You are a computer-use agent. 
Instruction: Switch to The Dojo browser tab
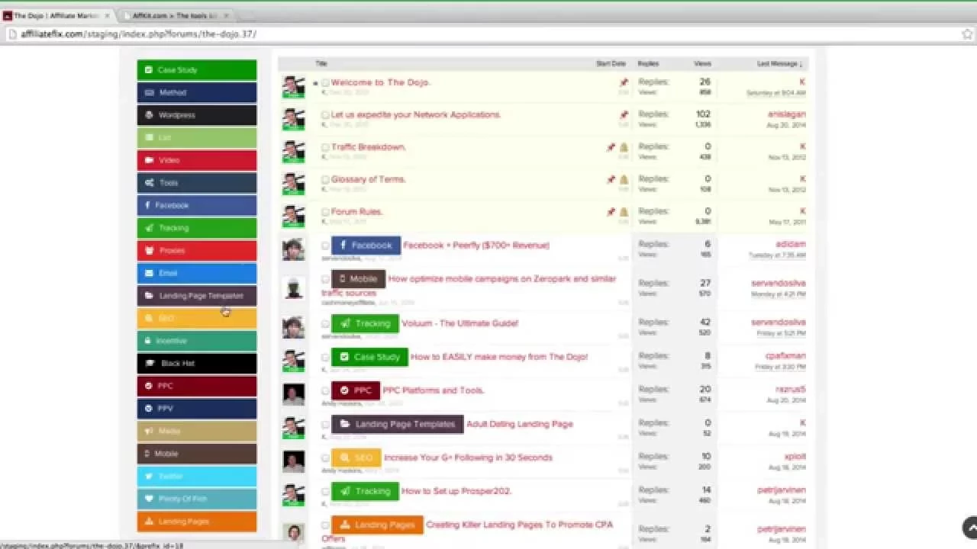[x=57, y=15]
